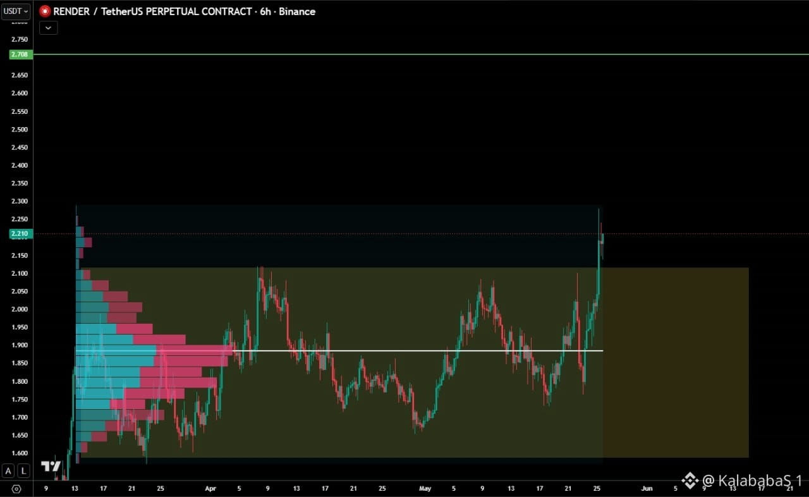809x497 pixels.
Task: Click the Jun label on the time axis
Action: coord(647,488)
